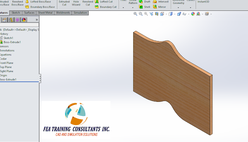Click the 3D drawing view arrows icon
The width and height of the screenshot is (248, 142).
(152, 14)
